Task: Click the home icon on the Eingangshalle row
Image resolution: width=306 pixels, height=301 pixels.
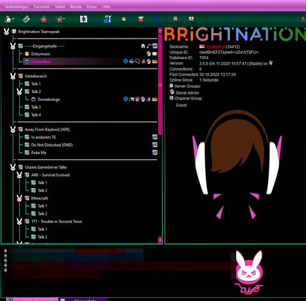Action: (143, 46)
